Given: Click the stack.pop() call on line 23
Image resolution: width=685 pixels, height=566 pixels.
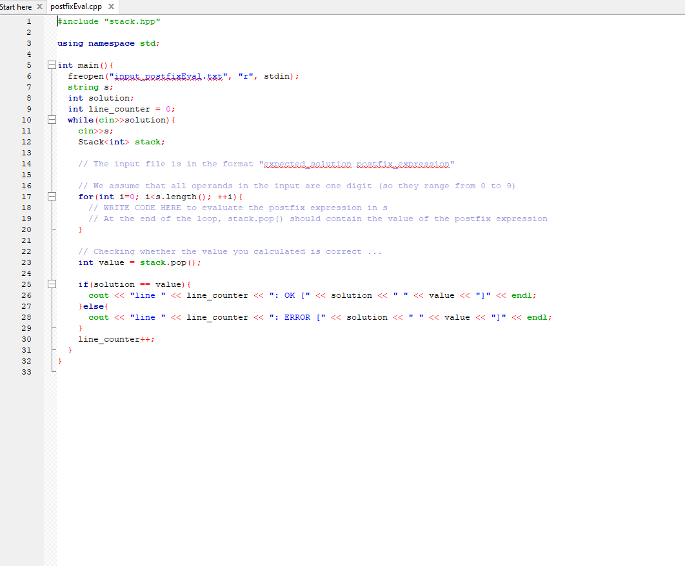Looking at the screenshot, I should tap(173, 262).
